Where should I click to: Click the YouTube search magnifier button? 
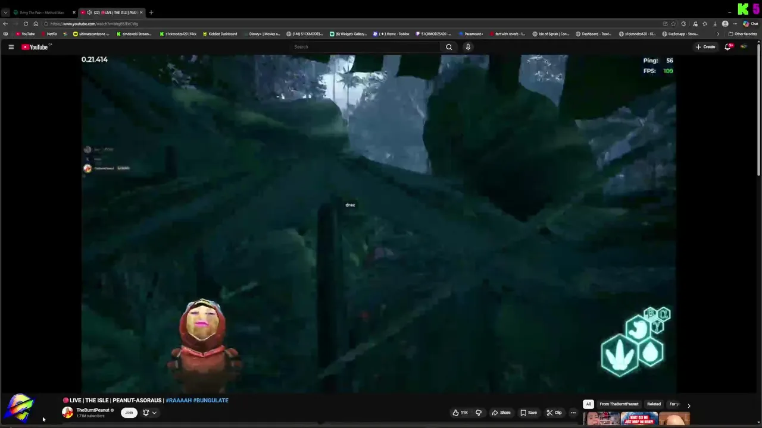(x=449, y=47)
